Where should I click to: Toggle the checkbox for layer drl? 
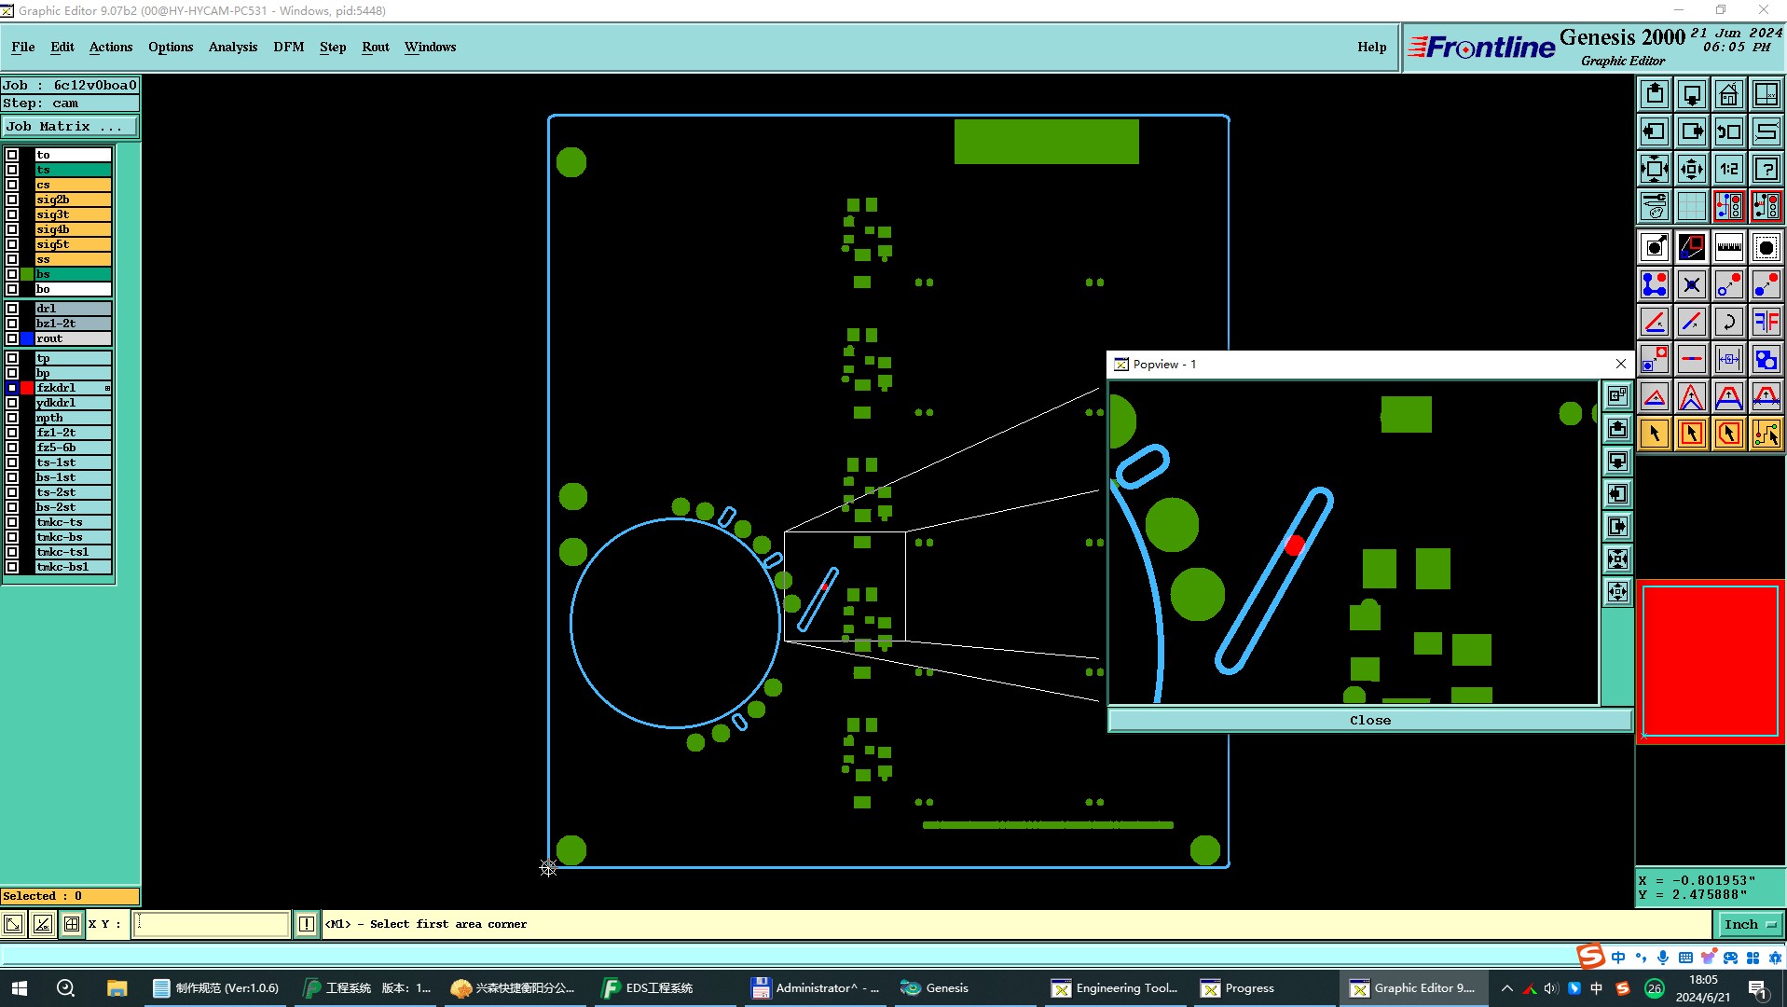12,309
